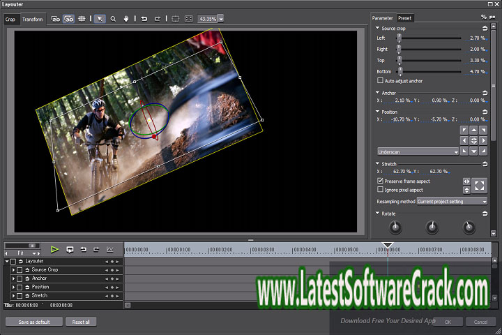Collapse the Stretch parameter section
Screen dimensions: 502x335
click(x=377, y=163)
